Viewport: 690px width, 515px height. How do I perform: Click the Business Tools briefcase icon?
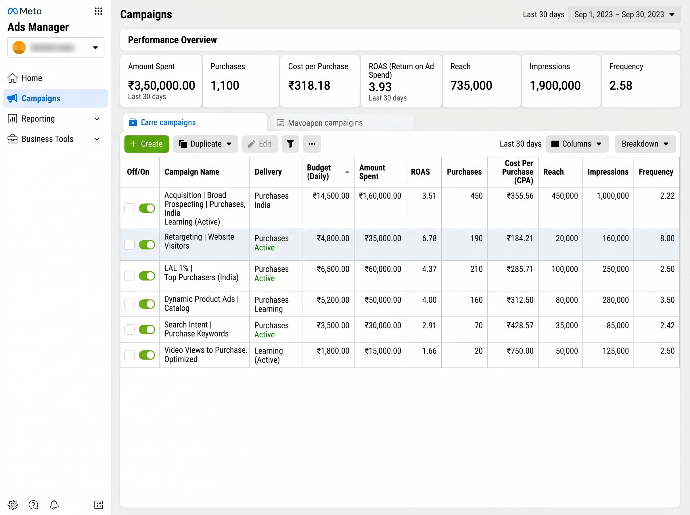(12, 139)
